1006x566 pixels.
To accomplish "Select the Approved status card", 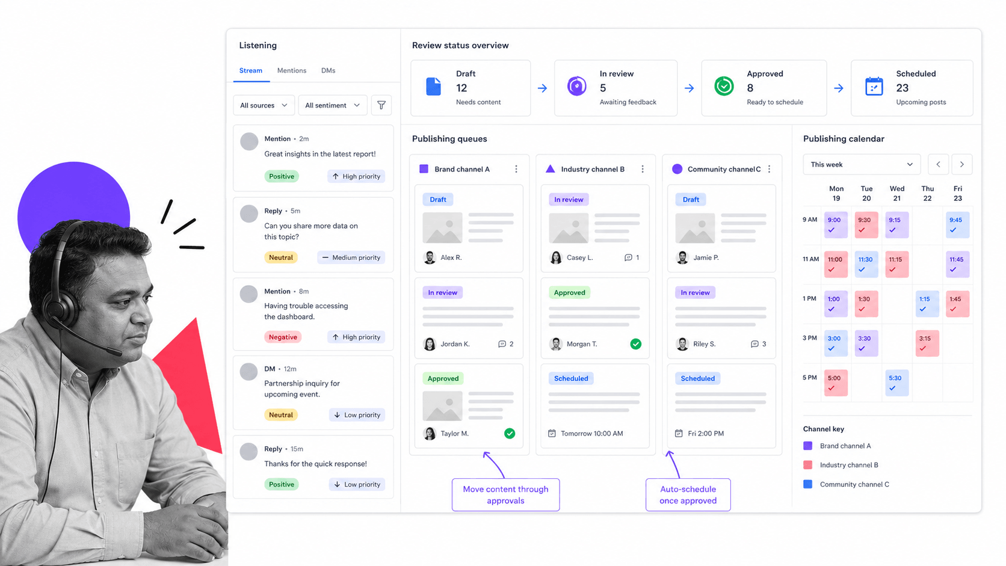I will click(764, 88).
